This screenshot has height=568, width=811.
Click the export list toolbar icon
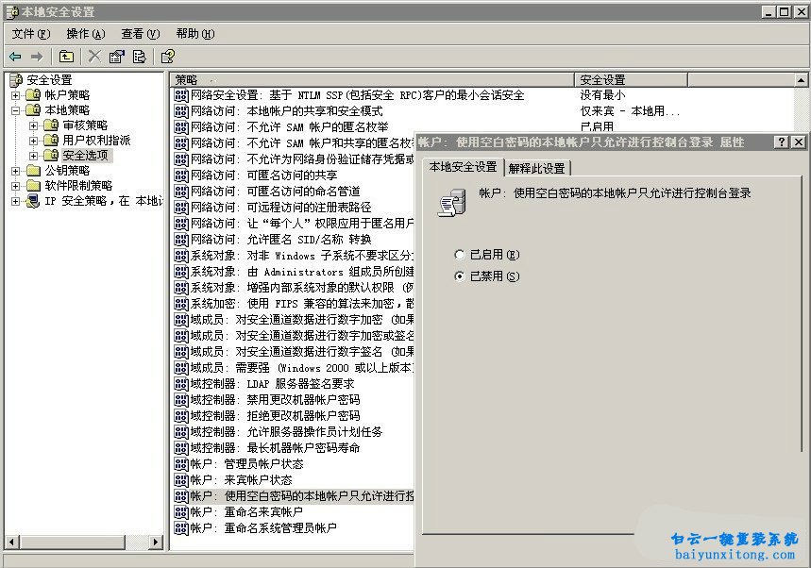(139, 56)
